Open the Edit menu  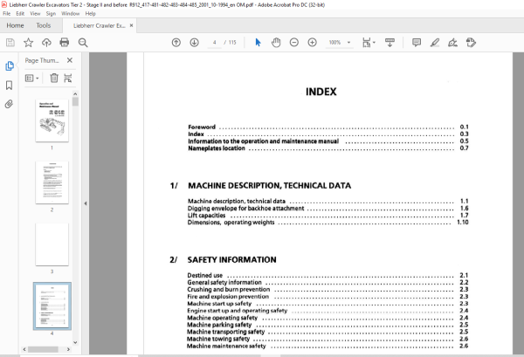point(20,14)
